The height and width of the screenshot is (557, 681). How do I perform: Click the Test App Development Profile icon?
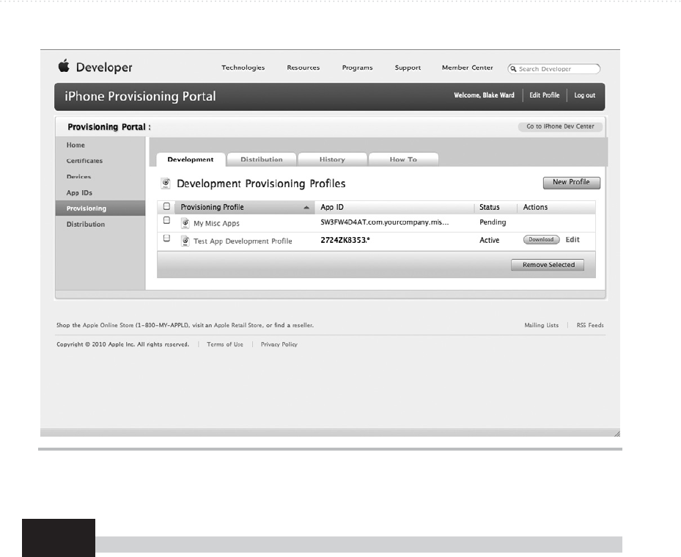tap(185, 241)
